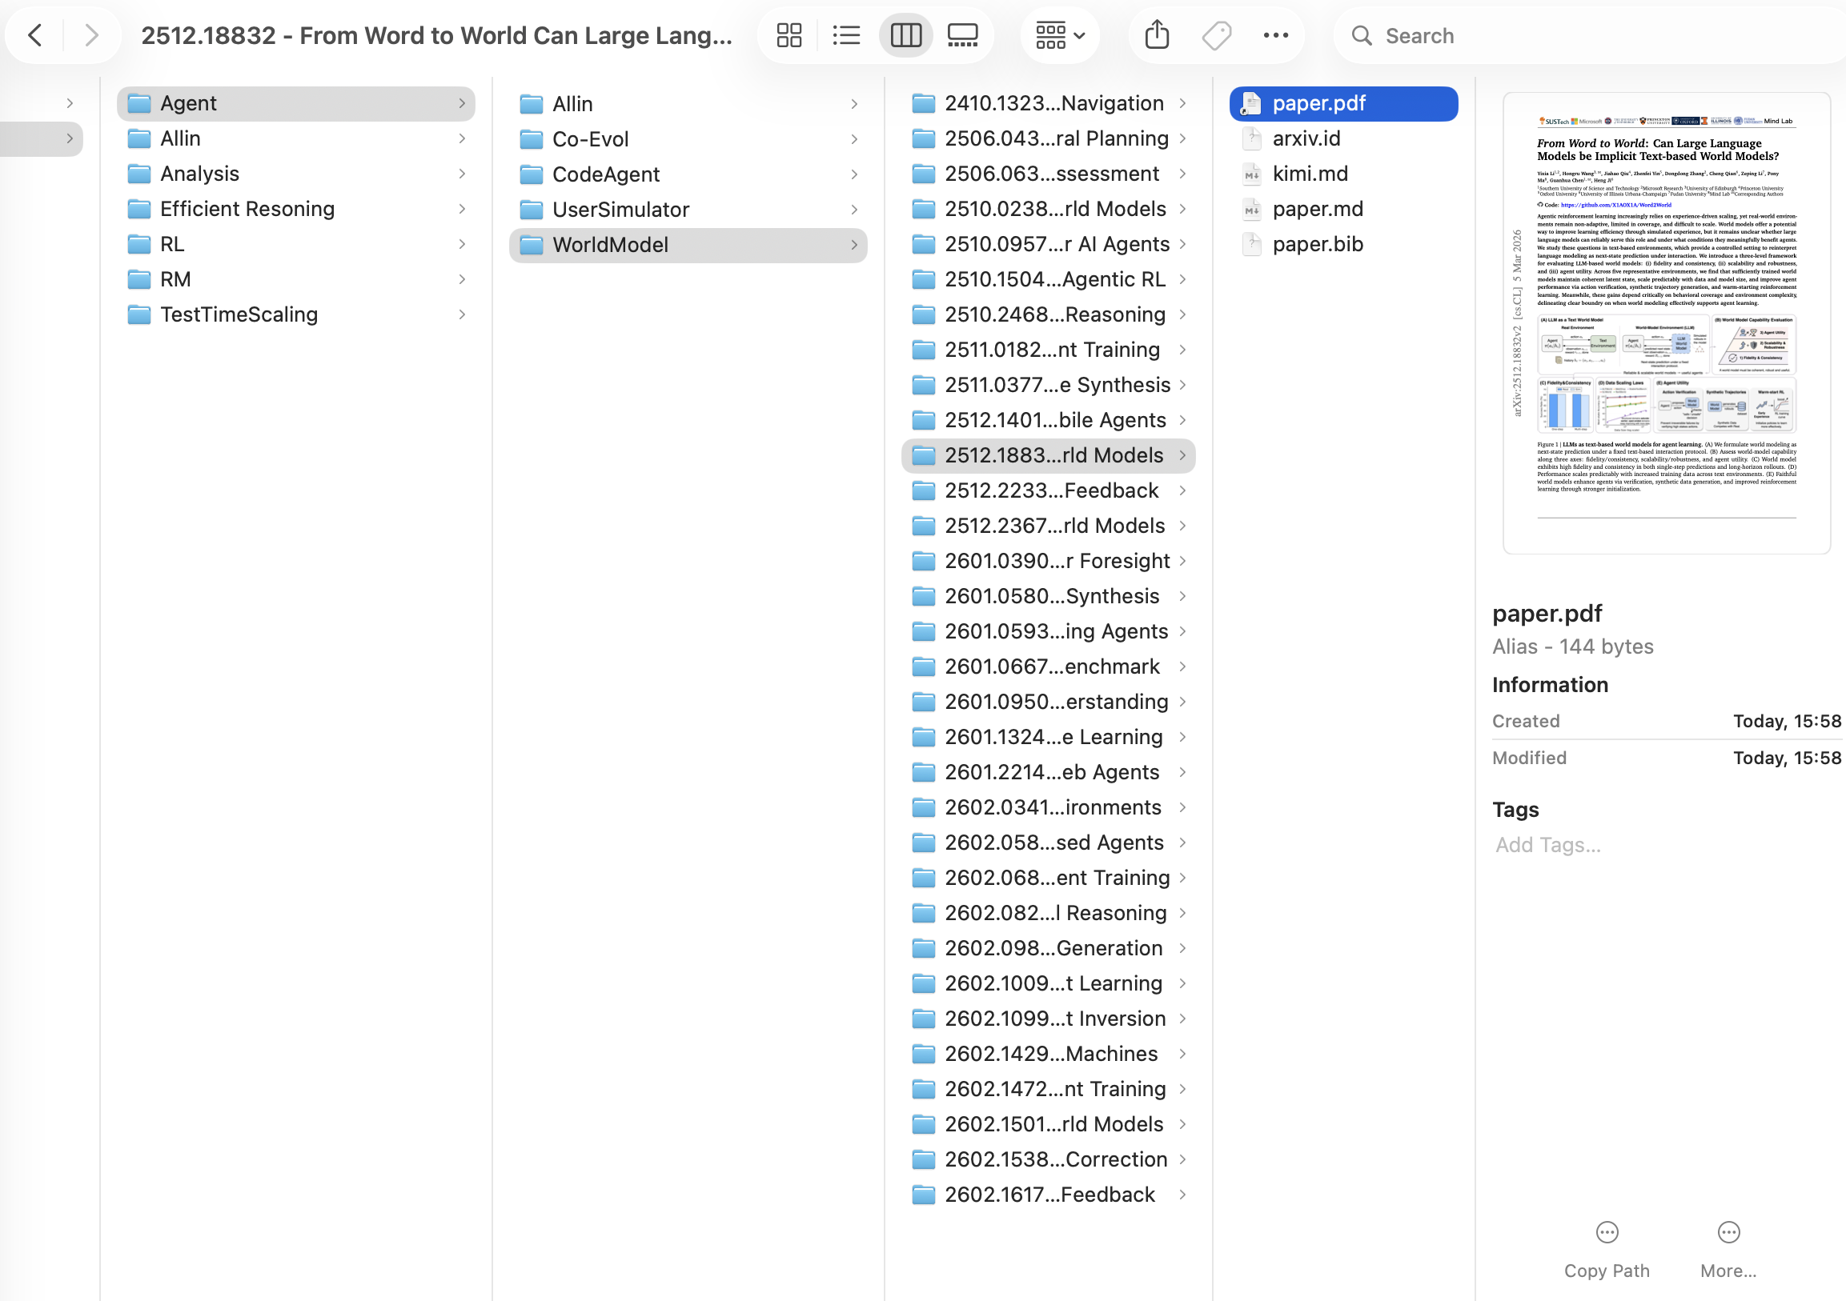Screen dimensions: 1846x1301
Task: Expand the CodeAgent folder chevron
Action: coord(854,174)
